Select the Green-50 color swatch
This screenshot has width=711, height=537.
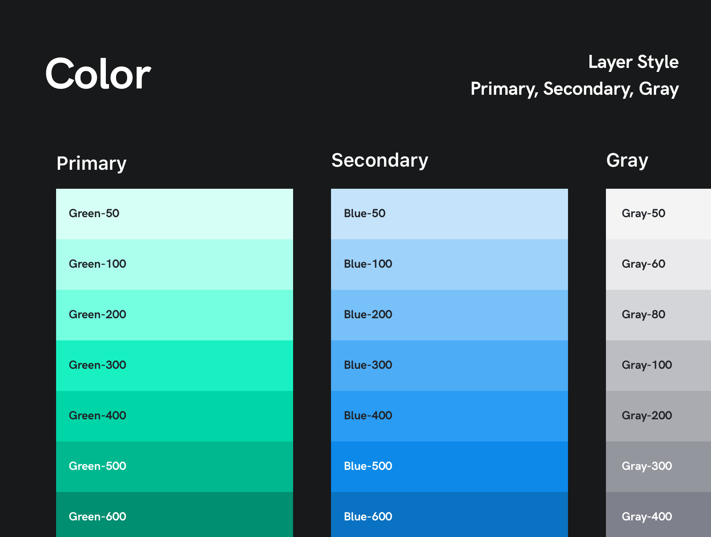coord(174,214)
